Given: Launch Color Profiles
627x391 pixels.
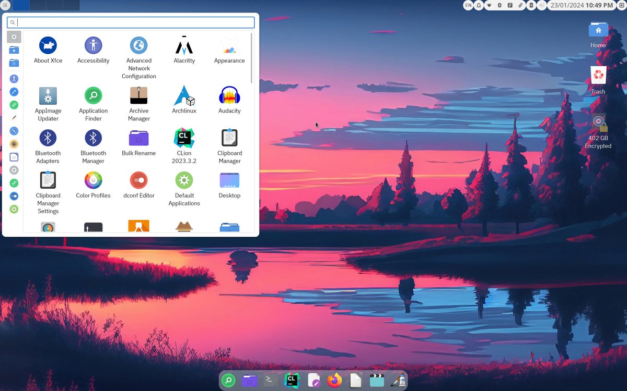Looking at the screenshot, I should tap(94, 185).
